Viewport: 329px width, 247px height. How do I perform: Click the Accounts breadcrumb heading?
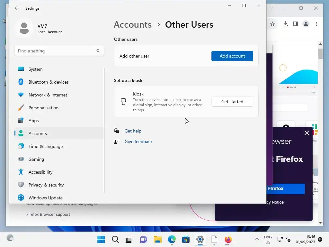[x=133, y=24]
